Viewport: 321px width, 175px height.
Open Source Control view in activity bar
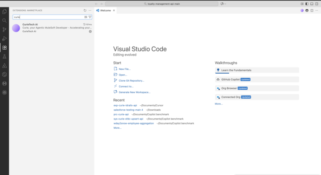click(4, 30)
